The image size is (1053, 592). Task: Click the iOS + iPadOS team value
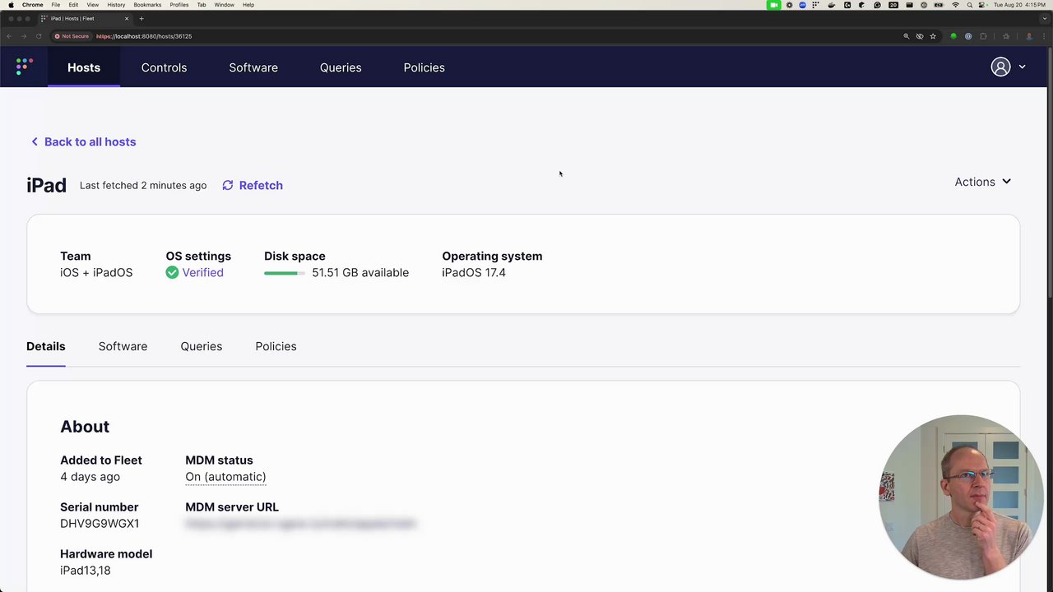pyautogui.click(x=96, y=272)
